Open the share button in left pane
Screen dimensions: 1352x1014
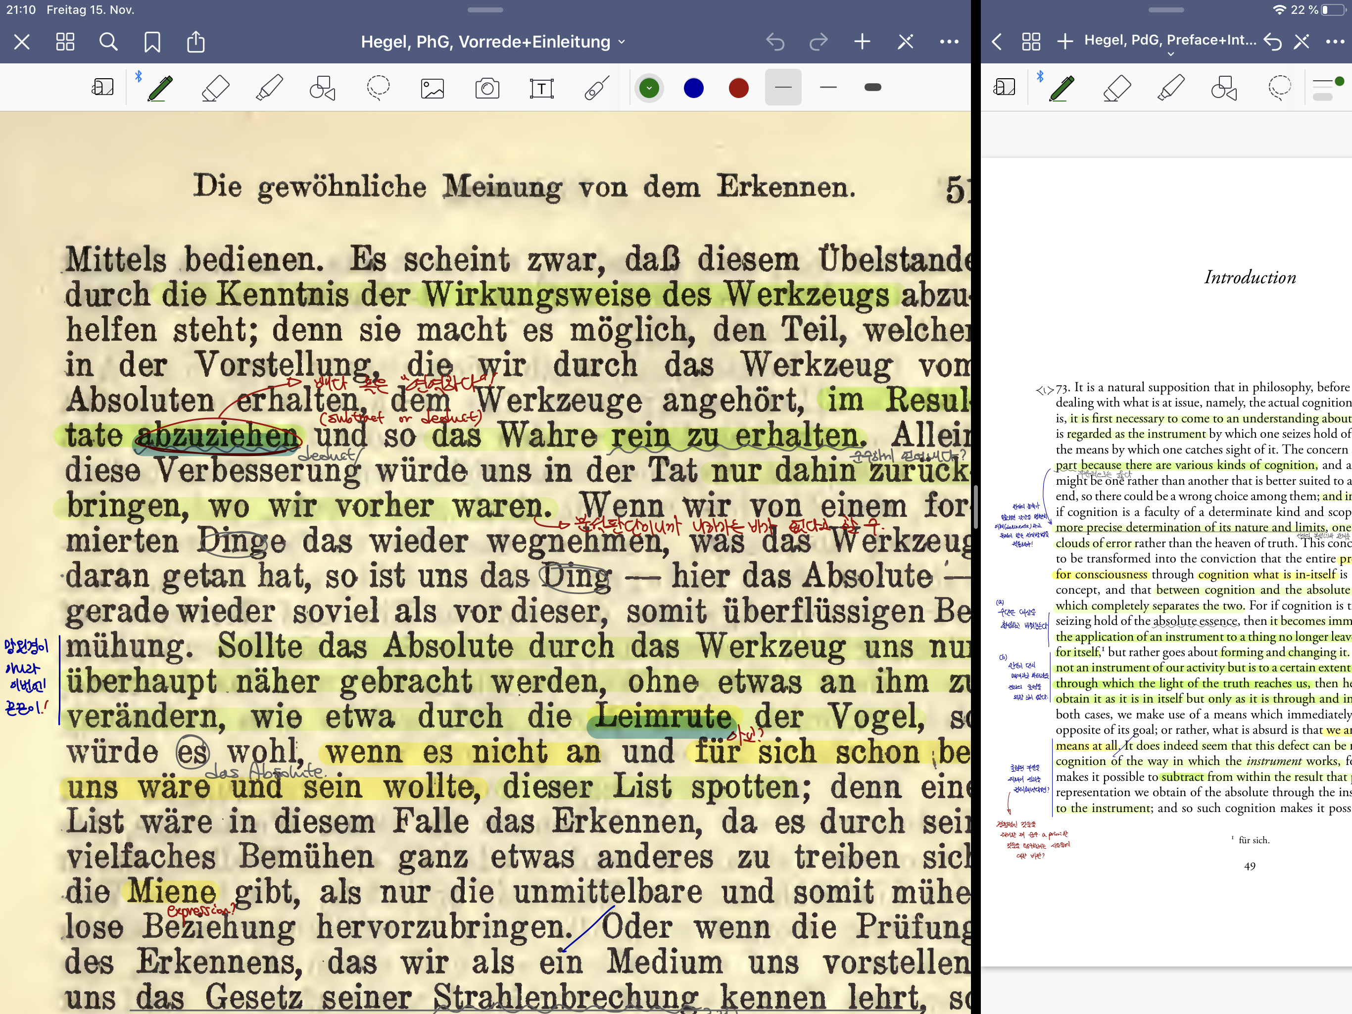(195, 42)
